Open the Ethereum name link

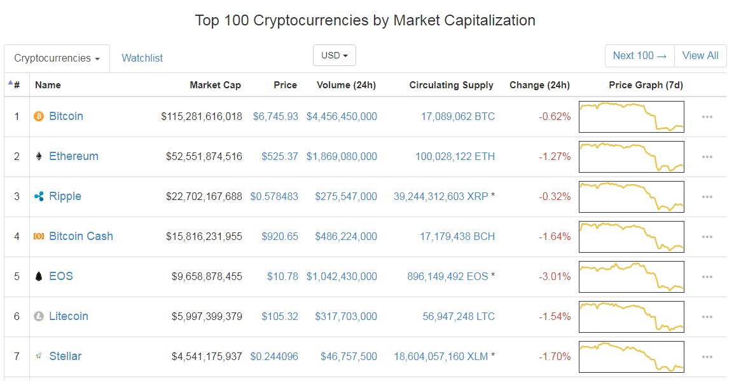click(74, 156)
